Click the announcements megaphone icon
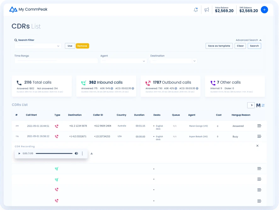The height and width of the screenshot is (210, 279). pos(207,9)
